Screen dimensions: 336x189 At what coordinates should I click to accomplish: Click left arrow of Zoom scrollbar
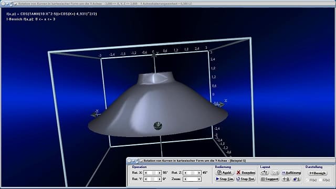tap(185, 179)
